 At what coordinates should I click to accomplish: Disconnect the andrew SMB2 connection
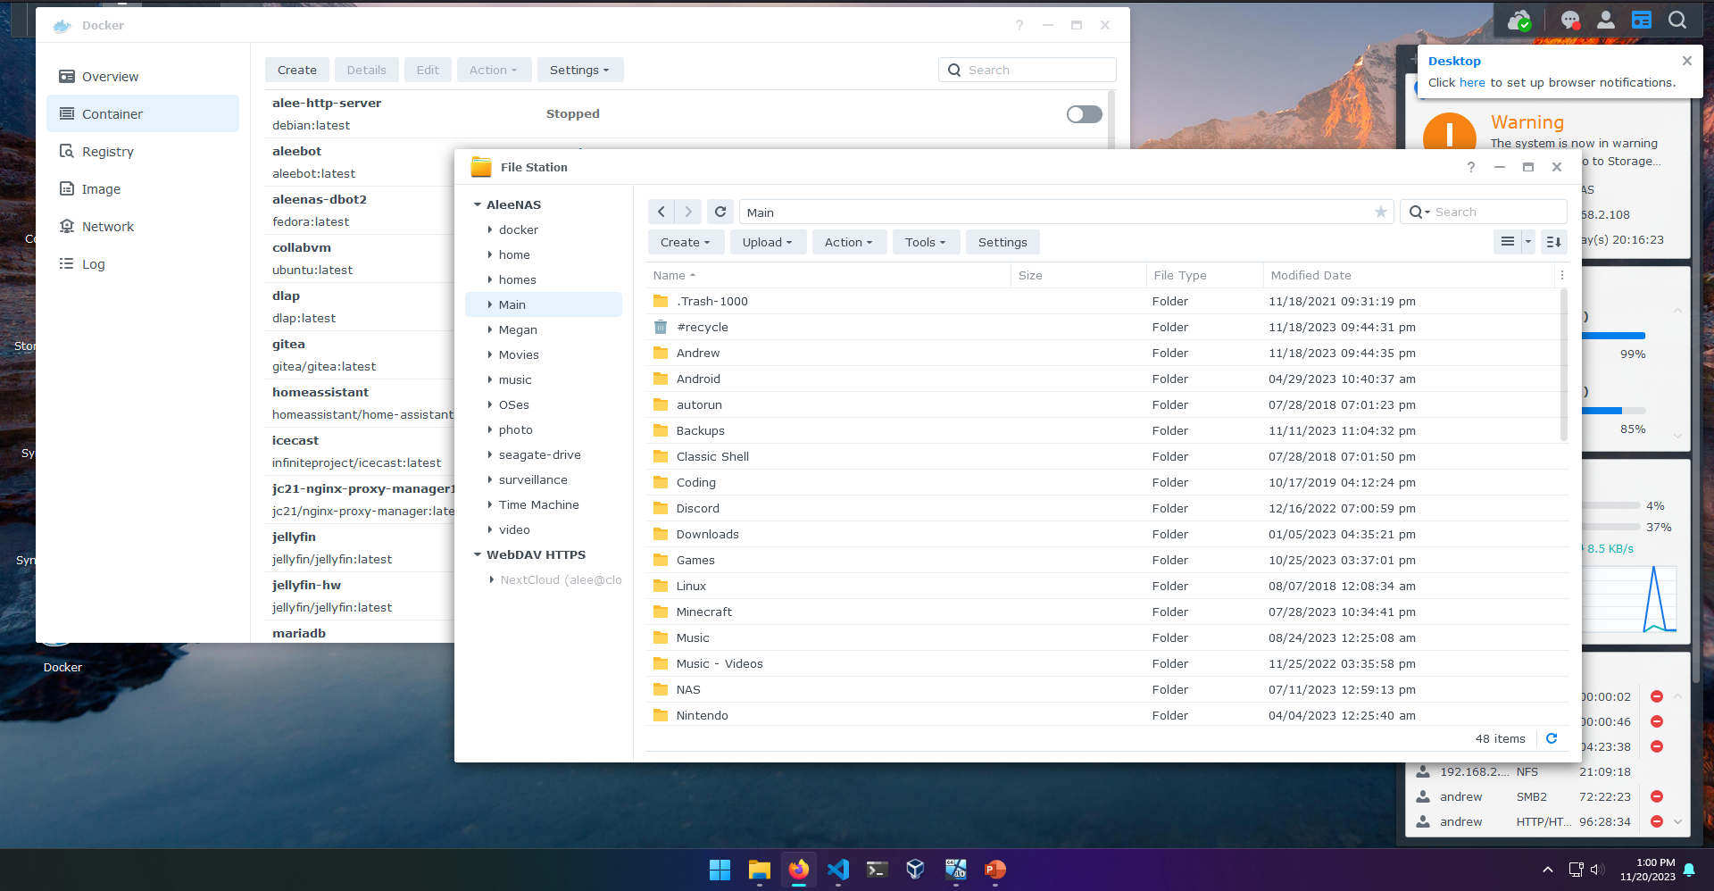coord(1657,796)
